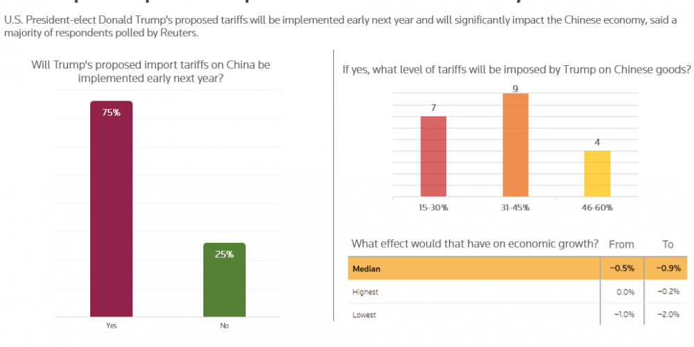Screen dimensions: 694x347
Task: Click the maroon Yes bar at 75%
Action: point(111,209)
